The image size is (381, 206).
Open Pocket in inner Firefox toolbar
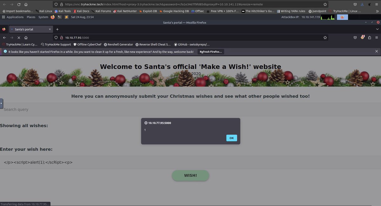point(355,37)
